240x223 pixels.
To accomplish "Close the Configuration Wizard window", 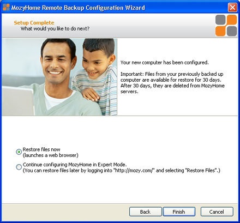I will tap(232, 8).
